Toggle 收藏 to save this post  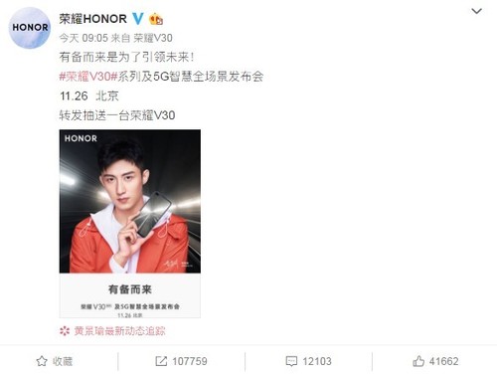click(x=55, y=361)
